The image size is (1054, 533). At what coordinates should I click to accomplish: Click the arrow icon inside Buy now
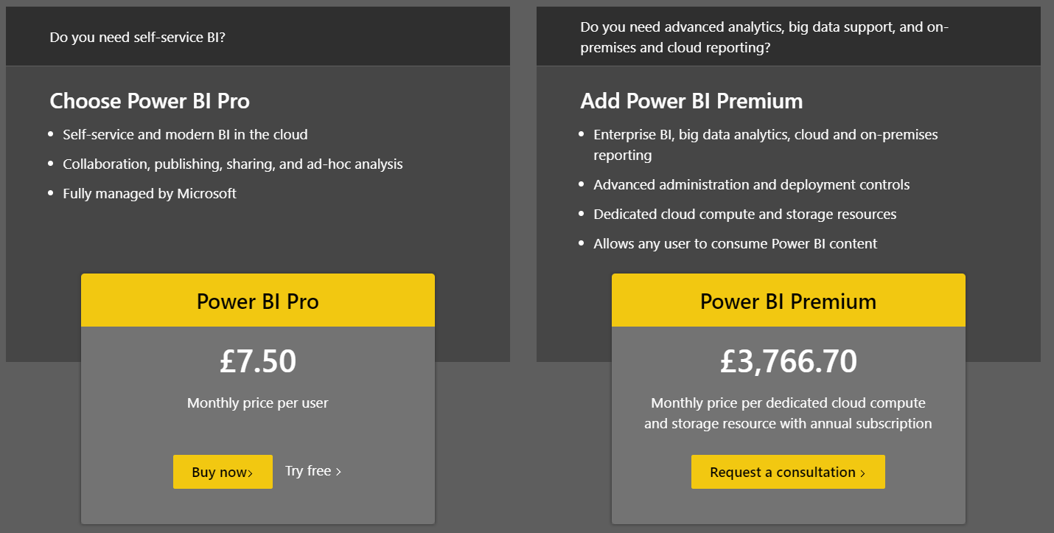pyautogui.click(x=251, y=473)
